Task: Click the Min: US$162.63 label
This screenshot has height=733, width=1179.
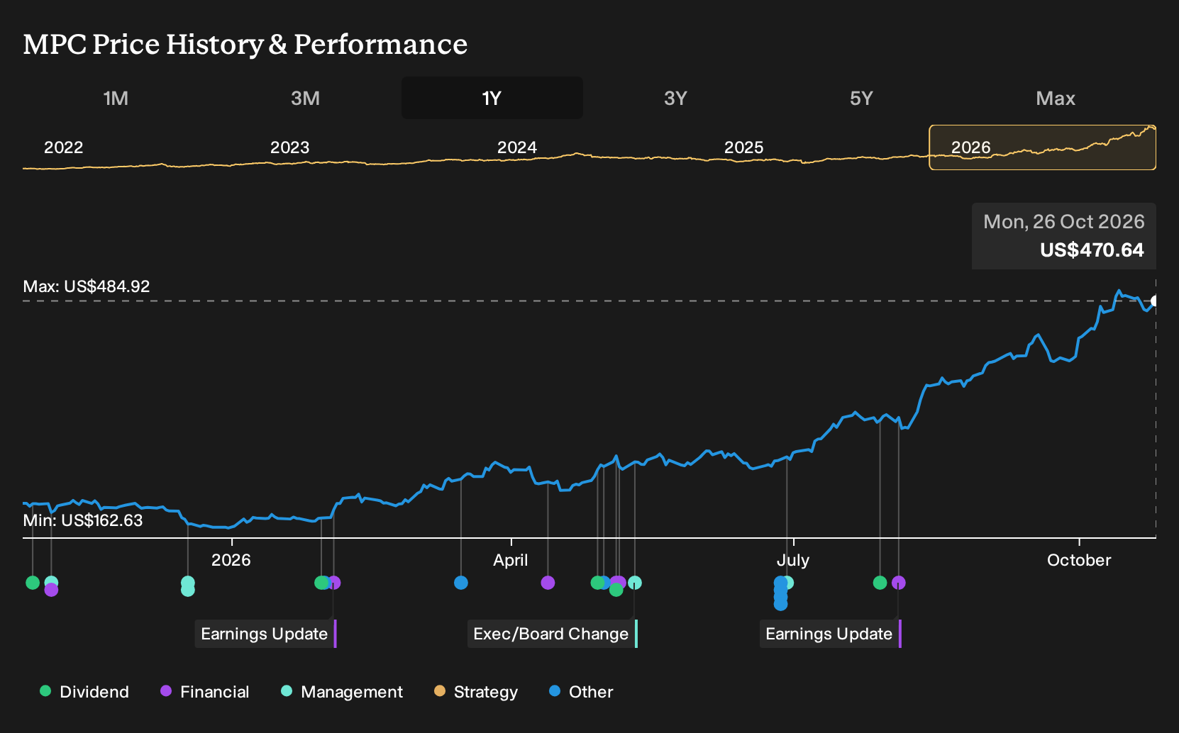Action: pos(83,520)
